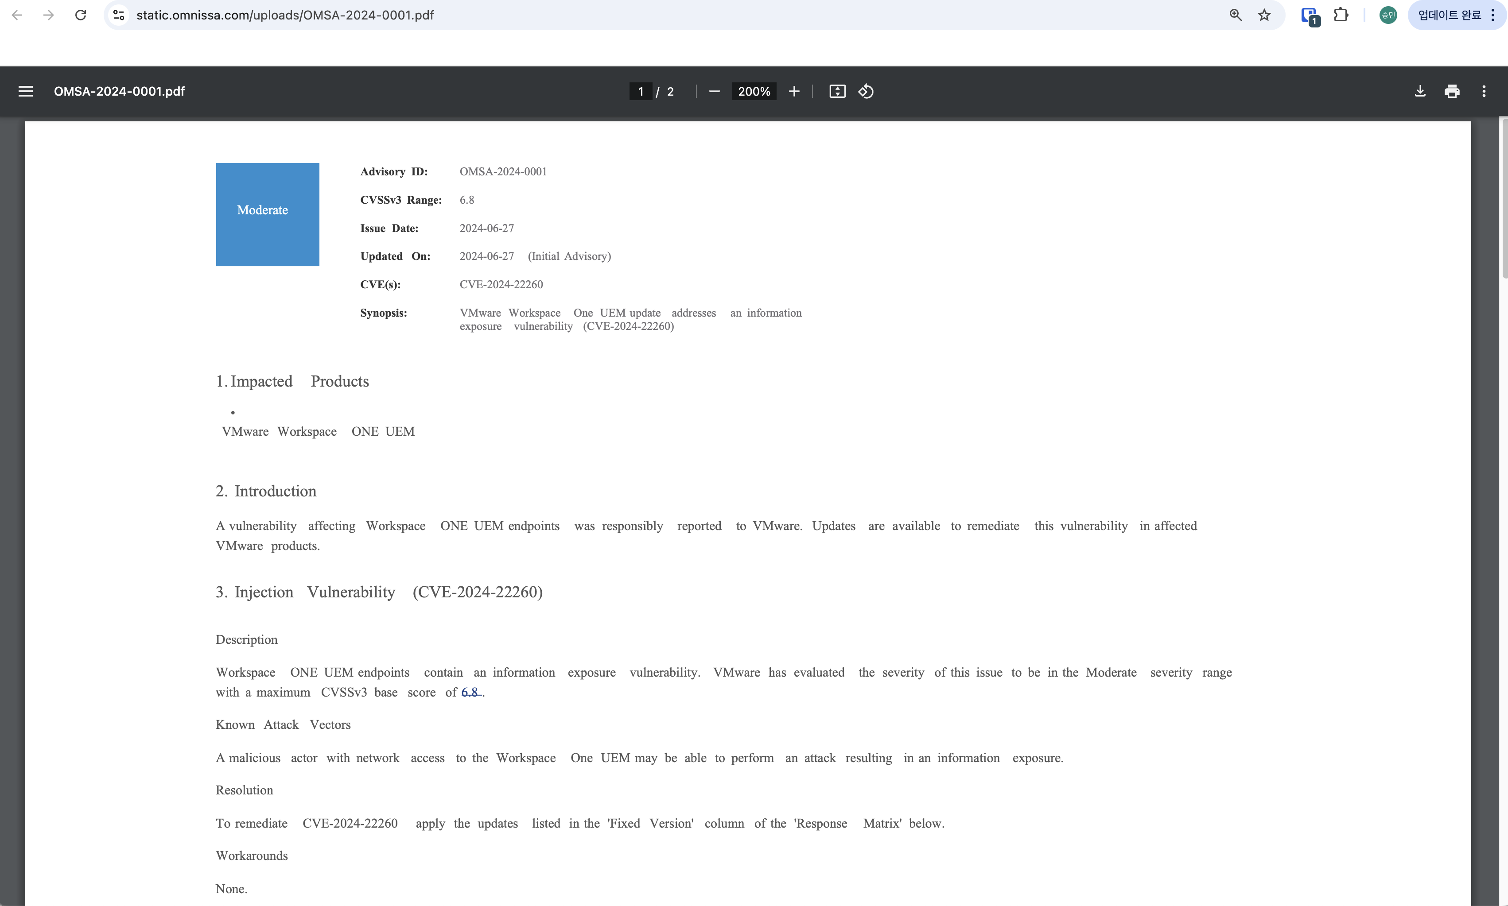This screenshot has width=1508, height=906.
Task: Click the zoom in plus button
Action: 793,92
